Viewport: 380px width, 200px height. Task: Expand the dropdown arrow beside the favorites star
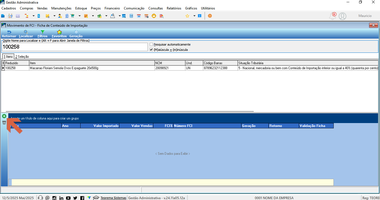pos(194,16)
